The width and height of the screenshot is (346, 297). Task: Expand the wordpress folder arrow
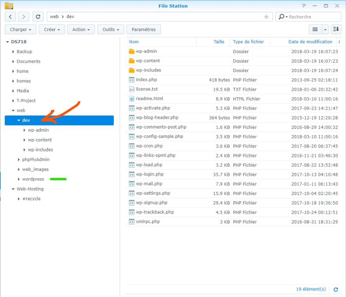point(19,179)
